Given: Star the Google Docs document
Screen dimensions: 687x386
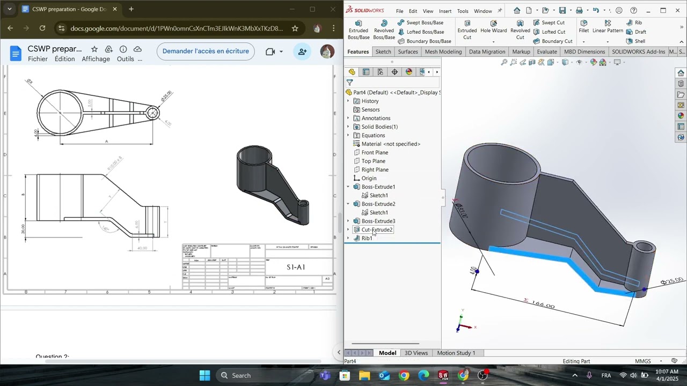Looking at the screenshot, I should coord(94,49).
